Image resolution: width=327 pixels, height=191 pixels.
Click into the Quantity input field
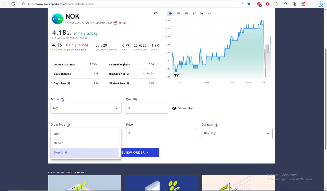147,108
